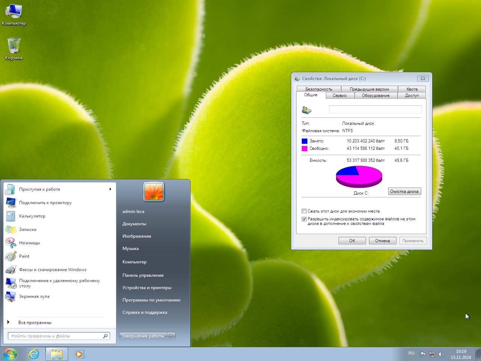Click the drive icon in Properties dialog
The width and height of the screenshot is (481, 361).
click(x=307, y=110)
